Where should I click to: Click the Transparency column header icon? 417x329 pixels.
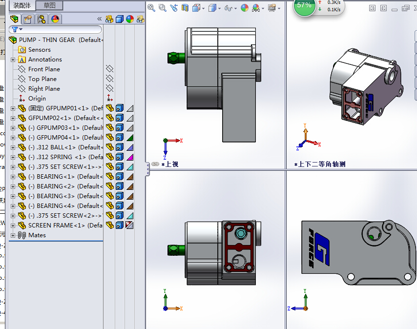(140, 19)
